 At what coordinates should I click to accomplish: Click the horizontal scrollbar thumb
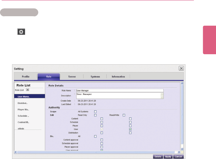(x=96, y=152)
